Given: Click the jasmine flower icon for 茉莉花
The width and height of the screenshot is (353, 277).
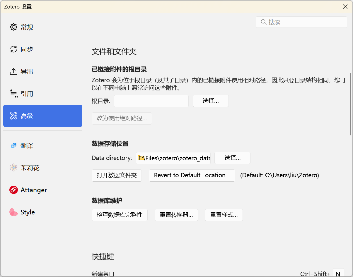Looking at the screenshot, I should click(x=13, y=168).
